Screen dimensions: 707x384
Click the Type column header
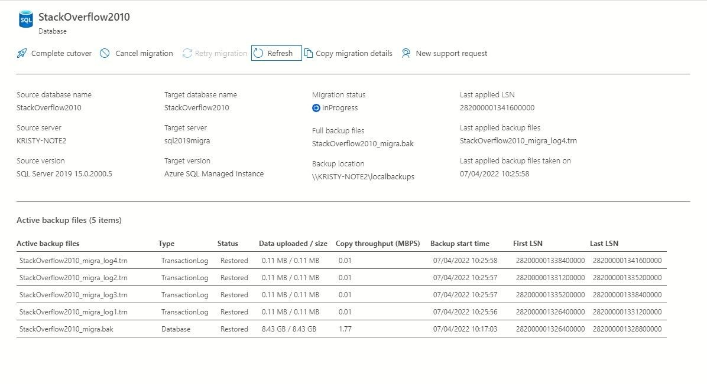[166, 244]
